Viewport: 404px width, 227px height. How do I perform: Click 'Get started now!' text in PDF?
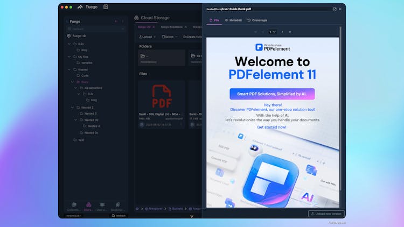coord(271,127)
